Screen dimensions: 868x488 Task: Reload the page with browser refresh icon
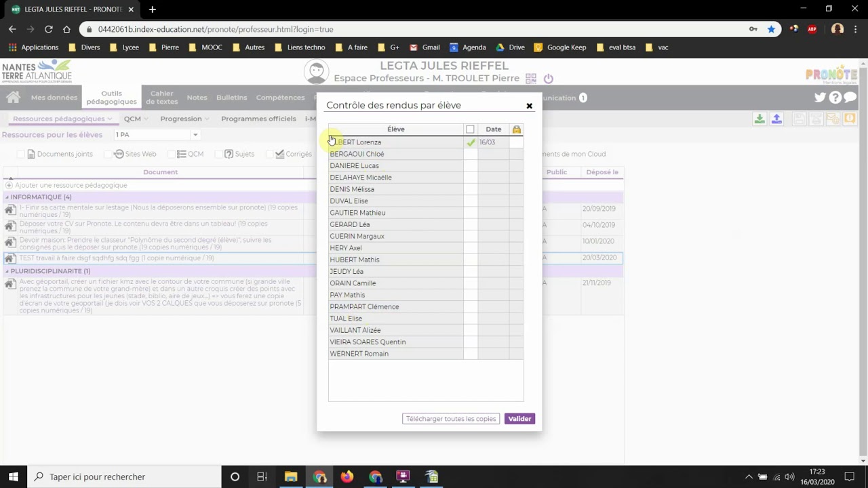pyautogui.click(x=48, y=29)
